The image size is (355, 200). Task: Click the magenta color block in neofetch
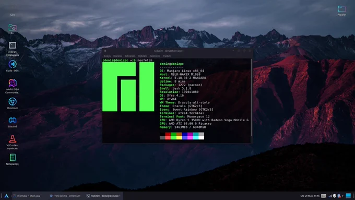[x=190, y=134]
